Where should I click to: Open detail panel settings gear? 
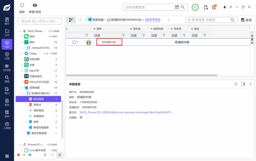point(235,84)
